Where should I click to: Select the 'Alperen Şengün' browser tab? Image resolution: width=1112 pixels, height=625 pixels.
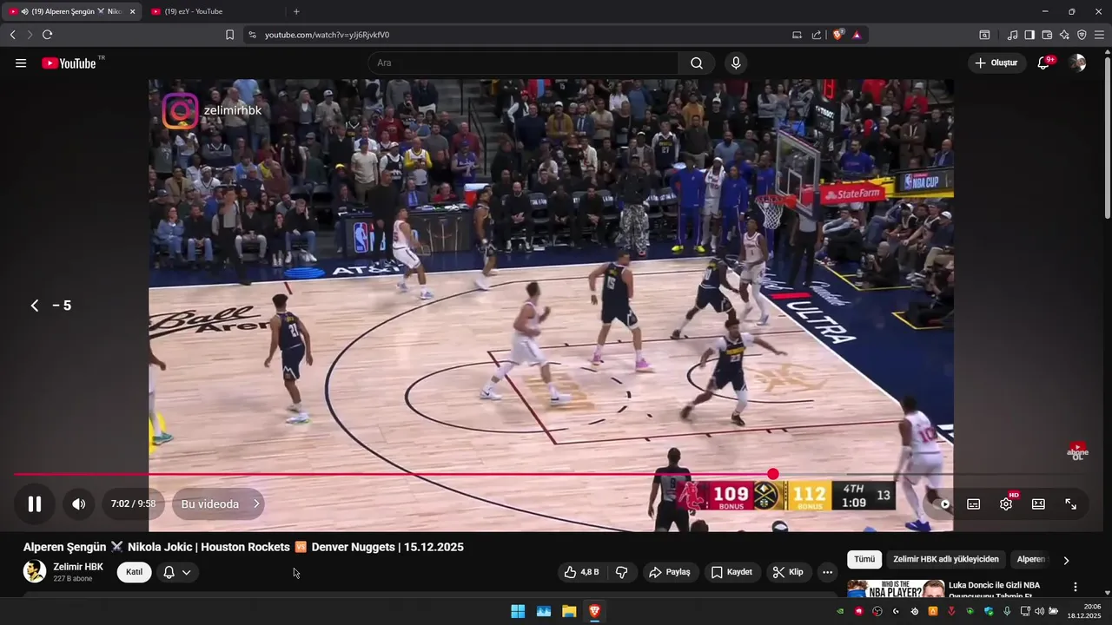(72, 11)
